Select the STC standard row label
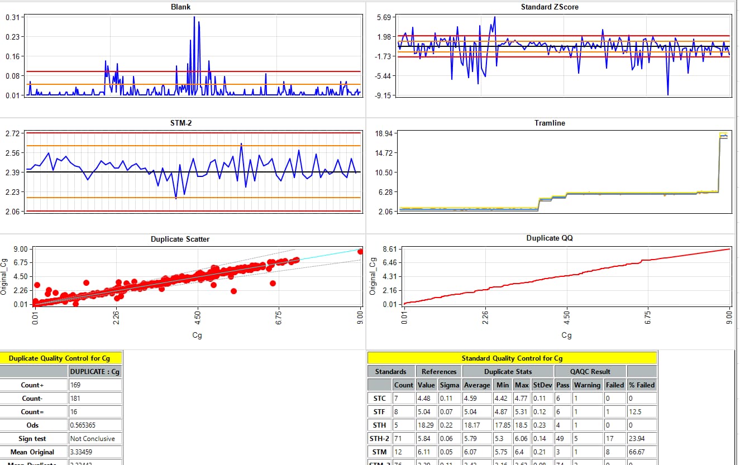 (x=379, y=399)
